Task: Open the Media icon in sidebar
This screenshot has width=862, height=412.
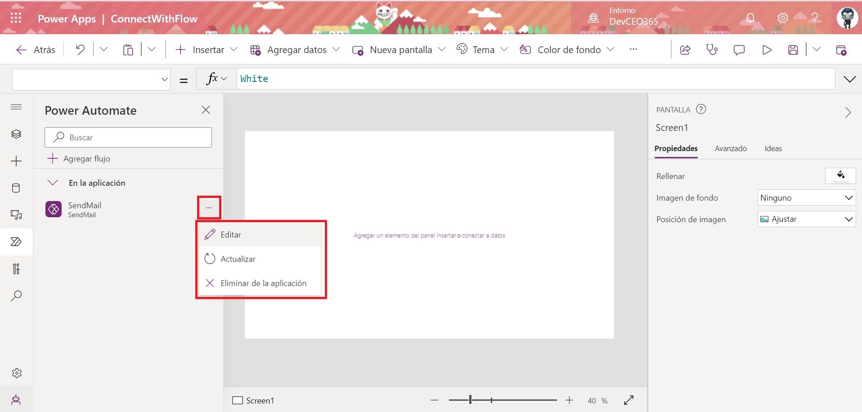Action: coord(16,215)
